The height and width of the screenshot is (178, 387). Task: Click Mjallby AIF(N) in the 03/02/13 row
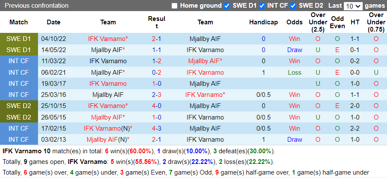pos(108,140)
